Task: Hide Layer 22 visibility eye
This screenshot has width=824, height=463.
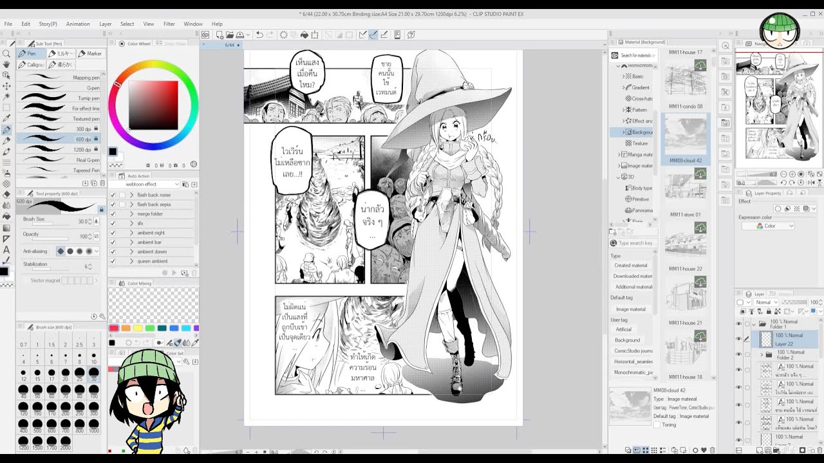Action: (738, 339)
